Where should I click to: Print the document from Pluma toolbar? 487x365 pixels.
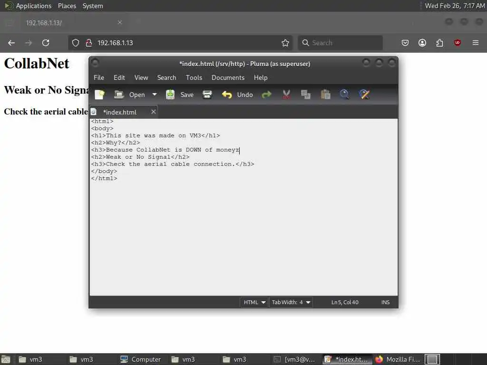[x=207, y=95]
